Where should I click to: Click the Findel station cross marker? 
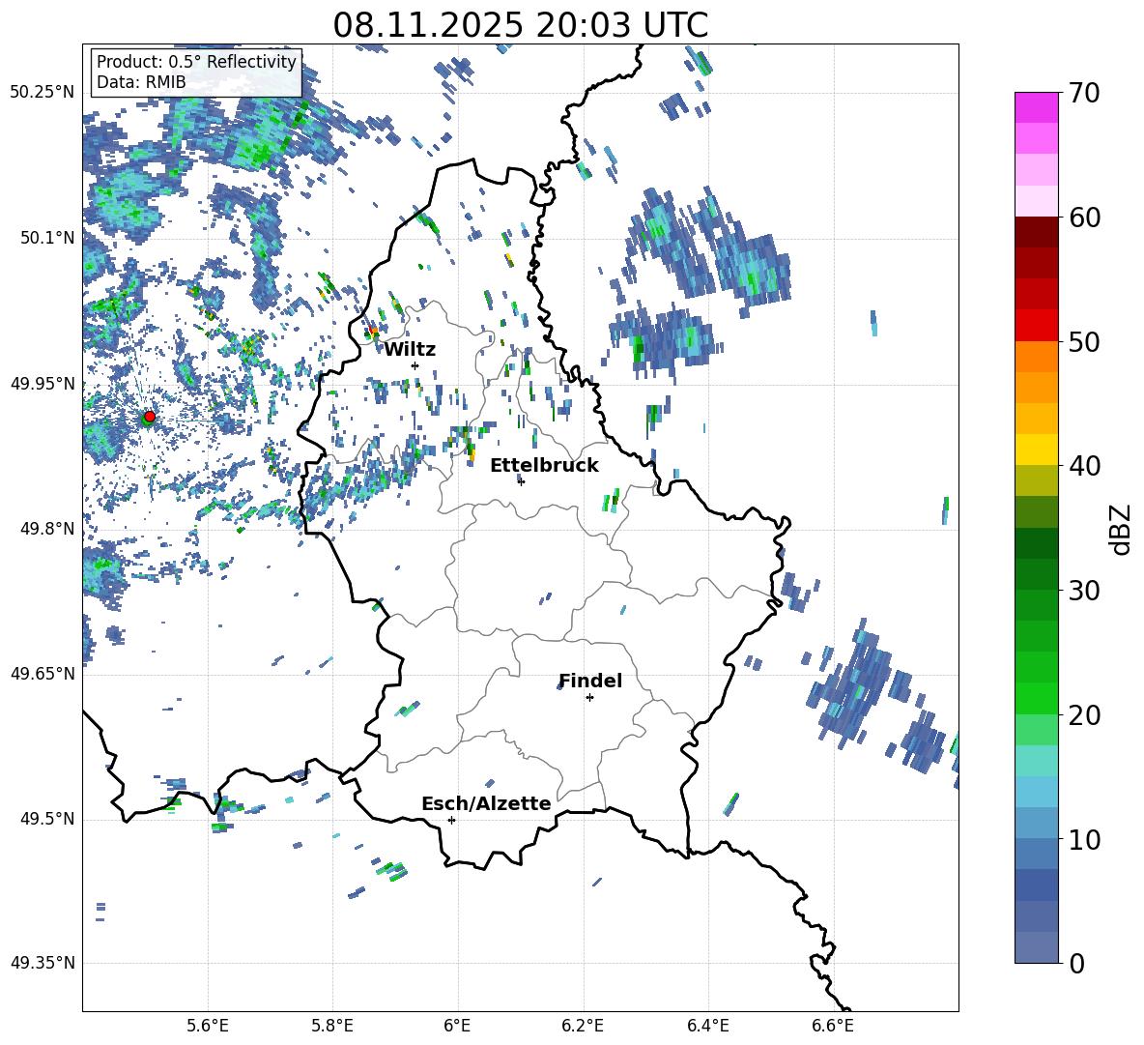(589, 698)
